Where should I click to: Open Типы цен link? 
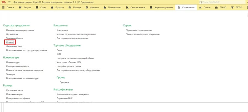pos(10,74)
